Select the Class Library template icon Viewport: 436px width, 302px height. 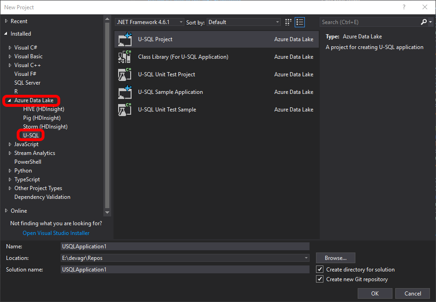point(125,56)
